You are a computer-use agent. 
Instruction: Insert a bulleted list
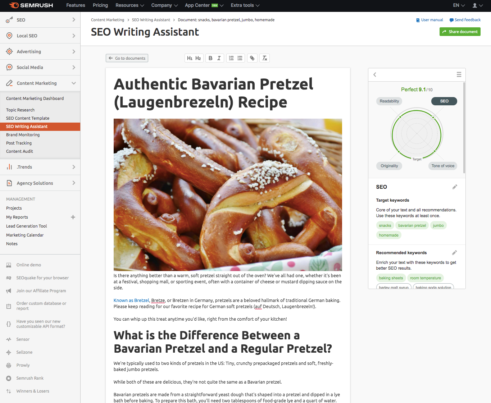pos(240,58)
